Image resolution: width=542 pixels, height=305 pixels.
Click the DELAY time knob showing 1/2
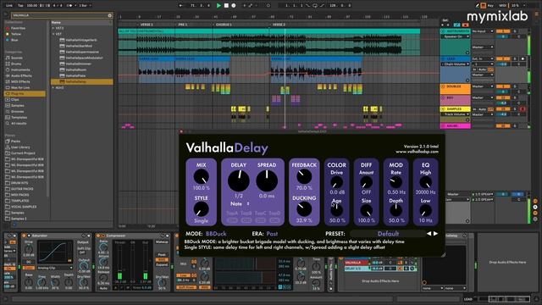(239, 180)
